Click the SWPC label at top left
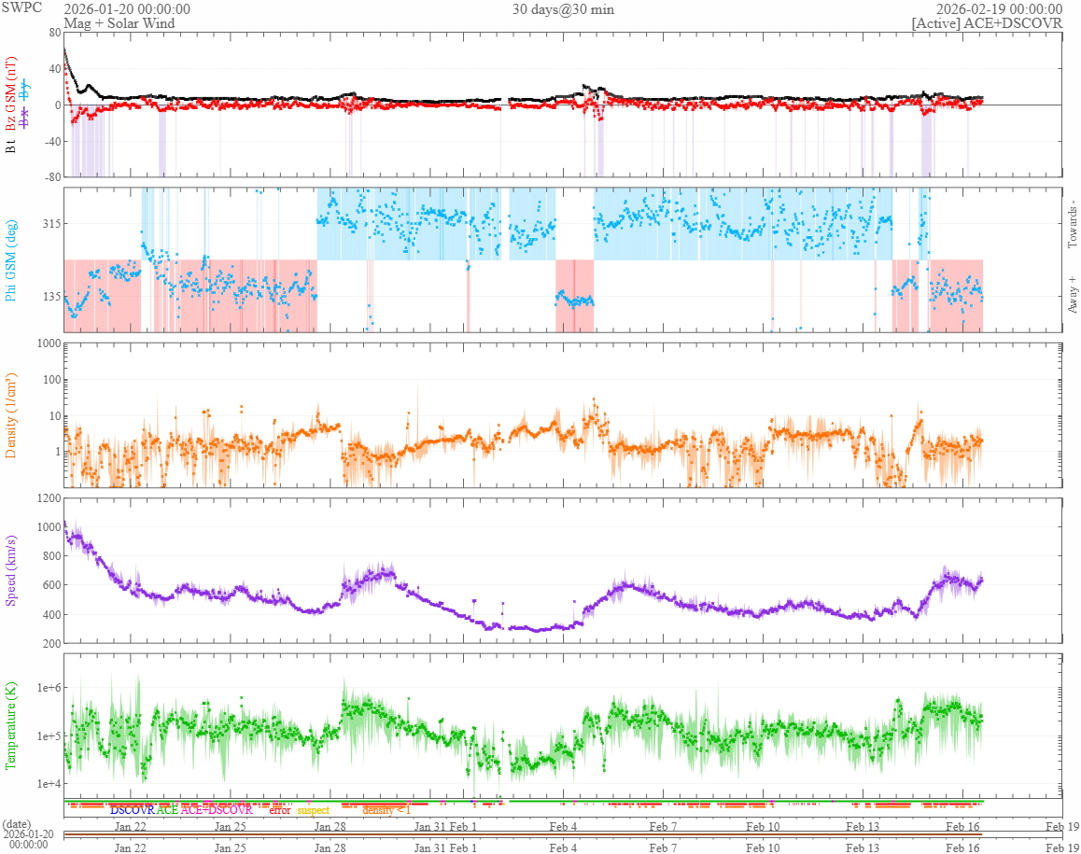Screen dimensions: 1081x854 point(21,8)
